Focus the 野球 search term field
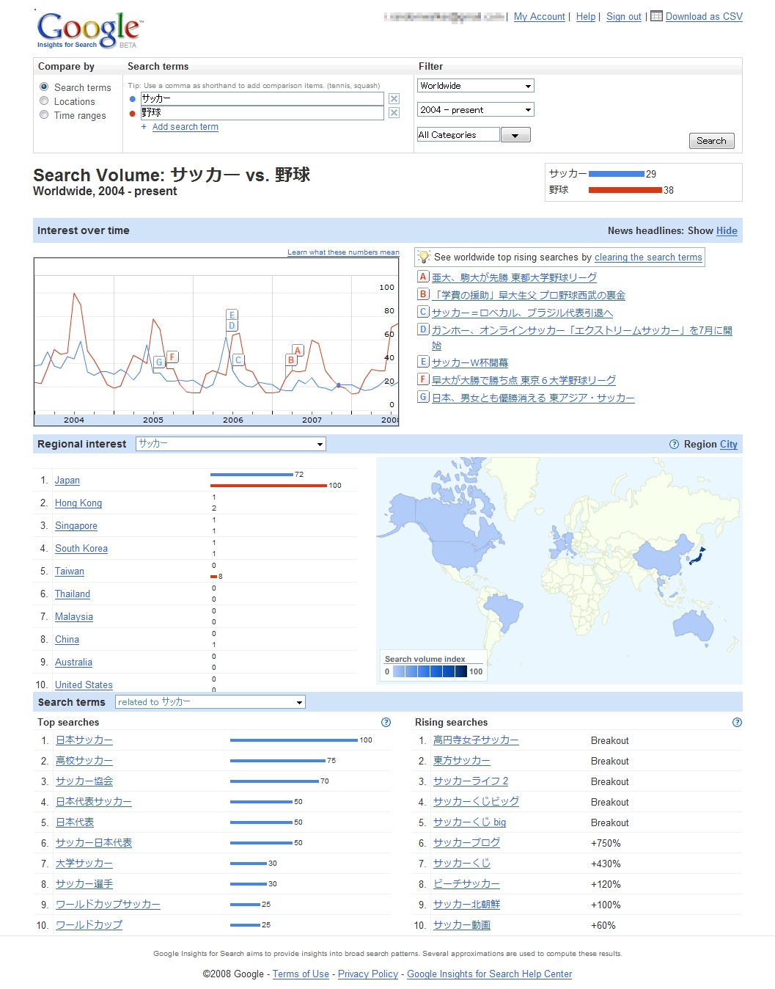775x989 pixels. point(262,112)
